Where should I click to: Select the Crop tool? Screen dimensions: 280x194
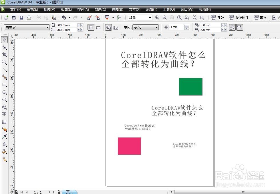pyautogui.click(x=4, y=55)
